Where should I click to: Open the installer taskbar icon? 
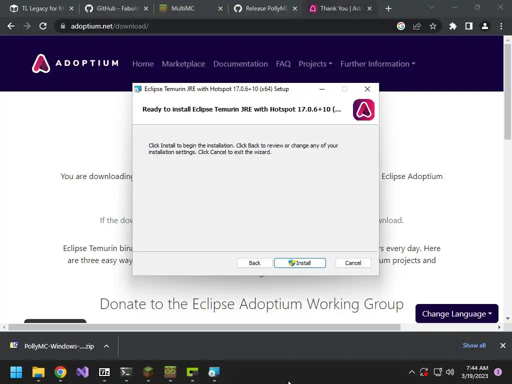[x=214, y=372]
